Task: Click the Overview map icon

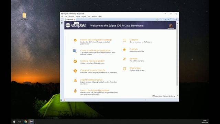Action: pyautogui.click(x=124, y=40)
